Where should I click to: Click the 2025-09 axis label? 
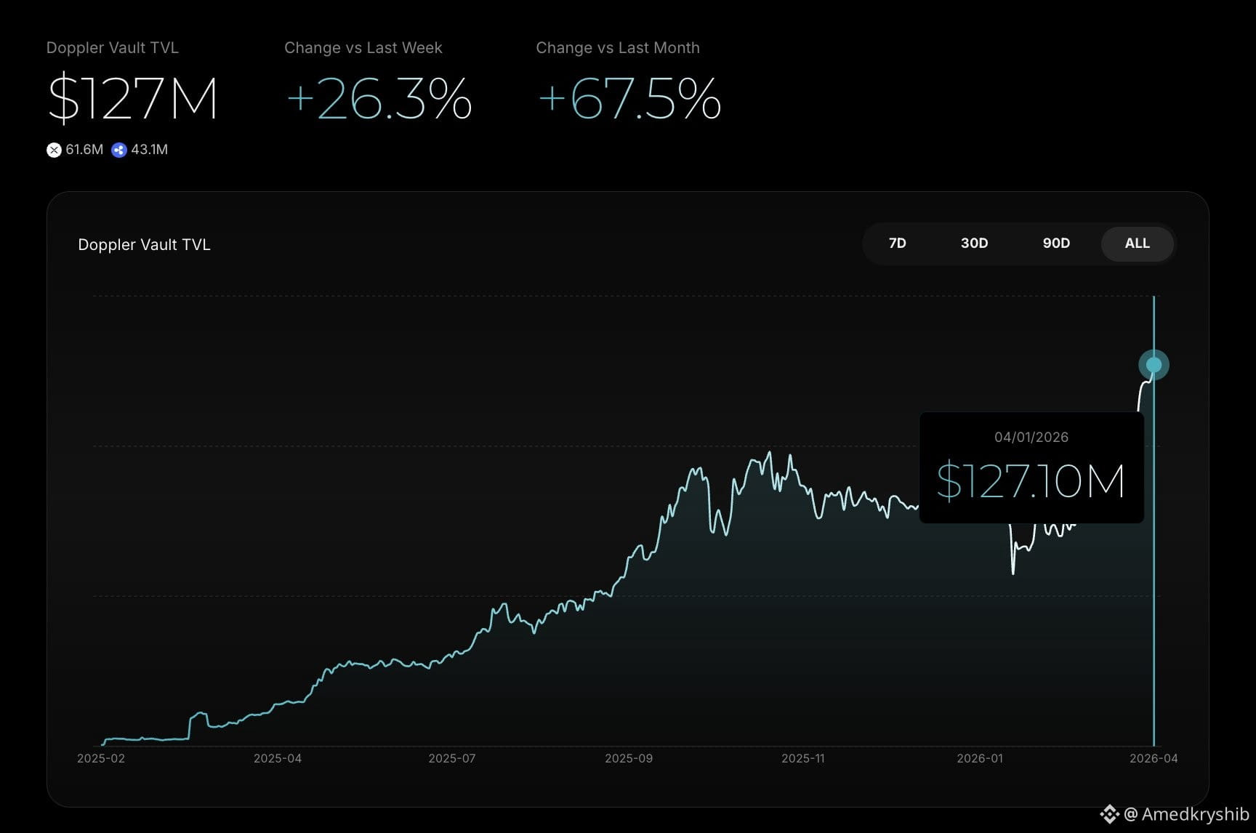629,758
